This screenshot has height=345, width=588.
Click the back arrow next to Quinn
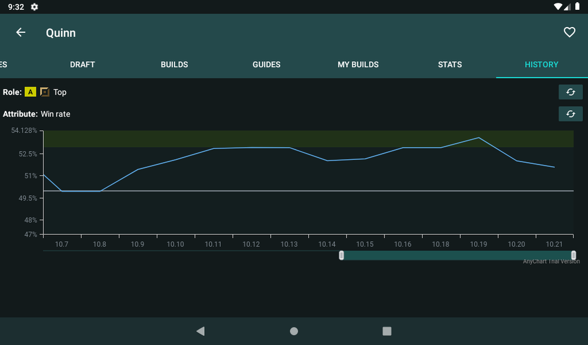coord(21,32)
